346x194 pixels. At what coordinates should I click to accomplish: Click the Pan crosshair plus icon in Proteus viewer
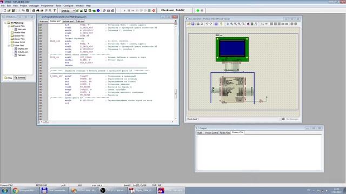(x=228, y=24)
